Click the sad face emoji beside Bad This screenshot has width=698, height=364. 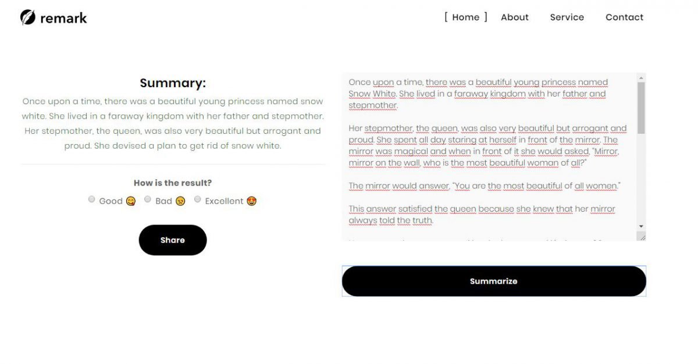point(180,201)
